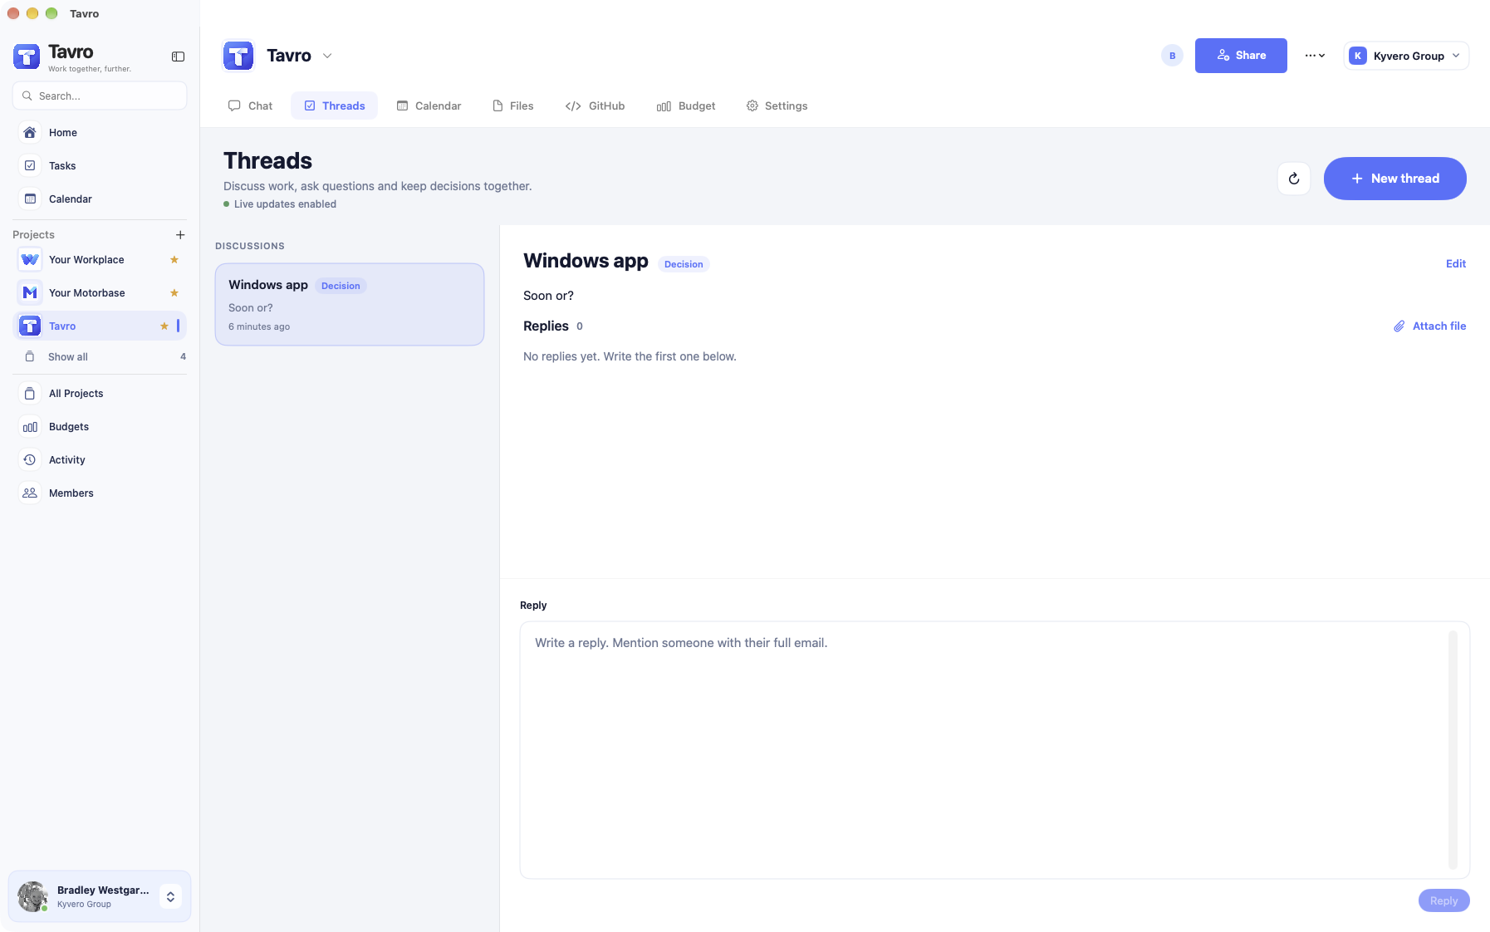Click the Decision tag in thread header
This screenshot has width=1490, height=932.
684,264
